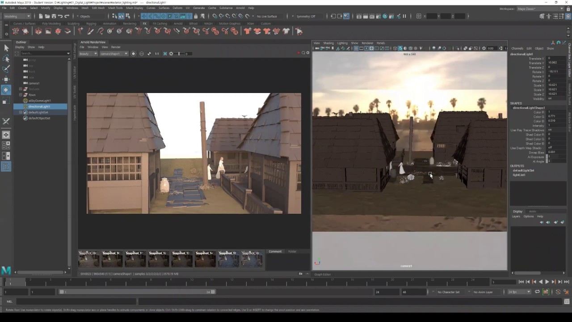This screenshot has width=572, height=322.
Task: Play the timeline forward
Action: [547, 282]
